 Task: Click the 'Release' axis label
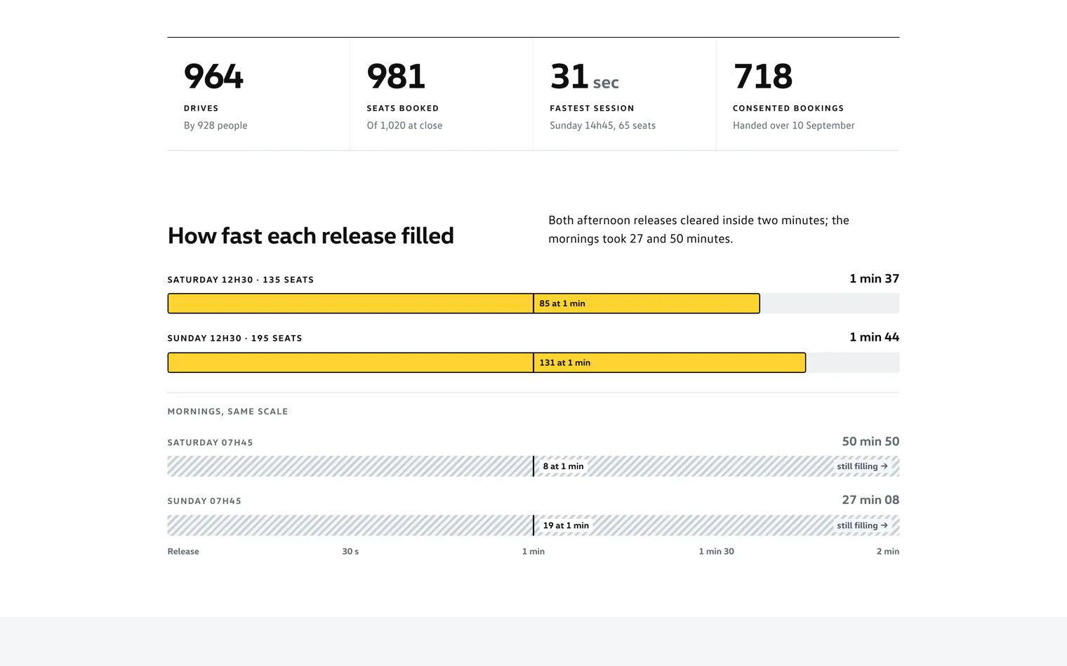click(183, 552)
